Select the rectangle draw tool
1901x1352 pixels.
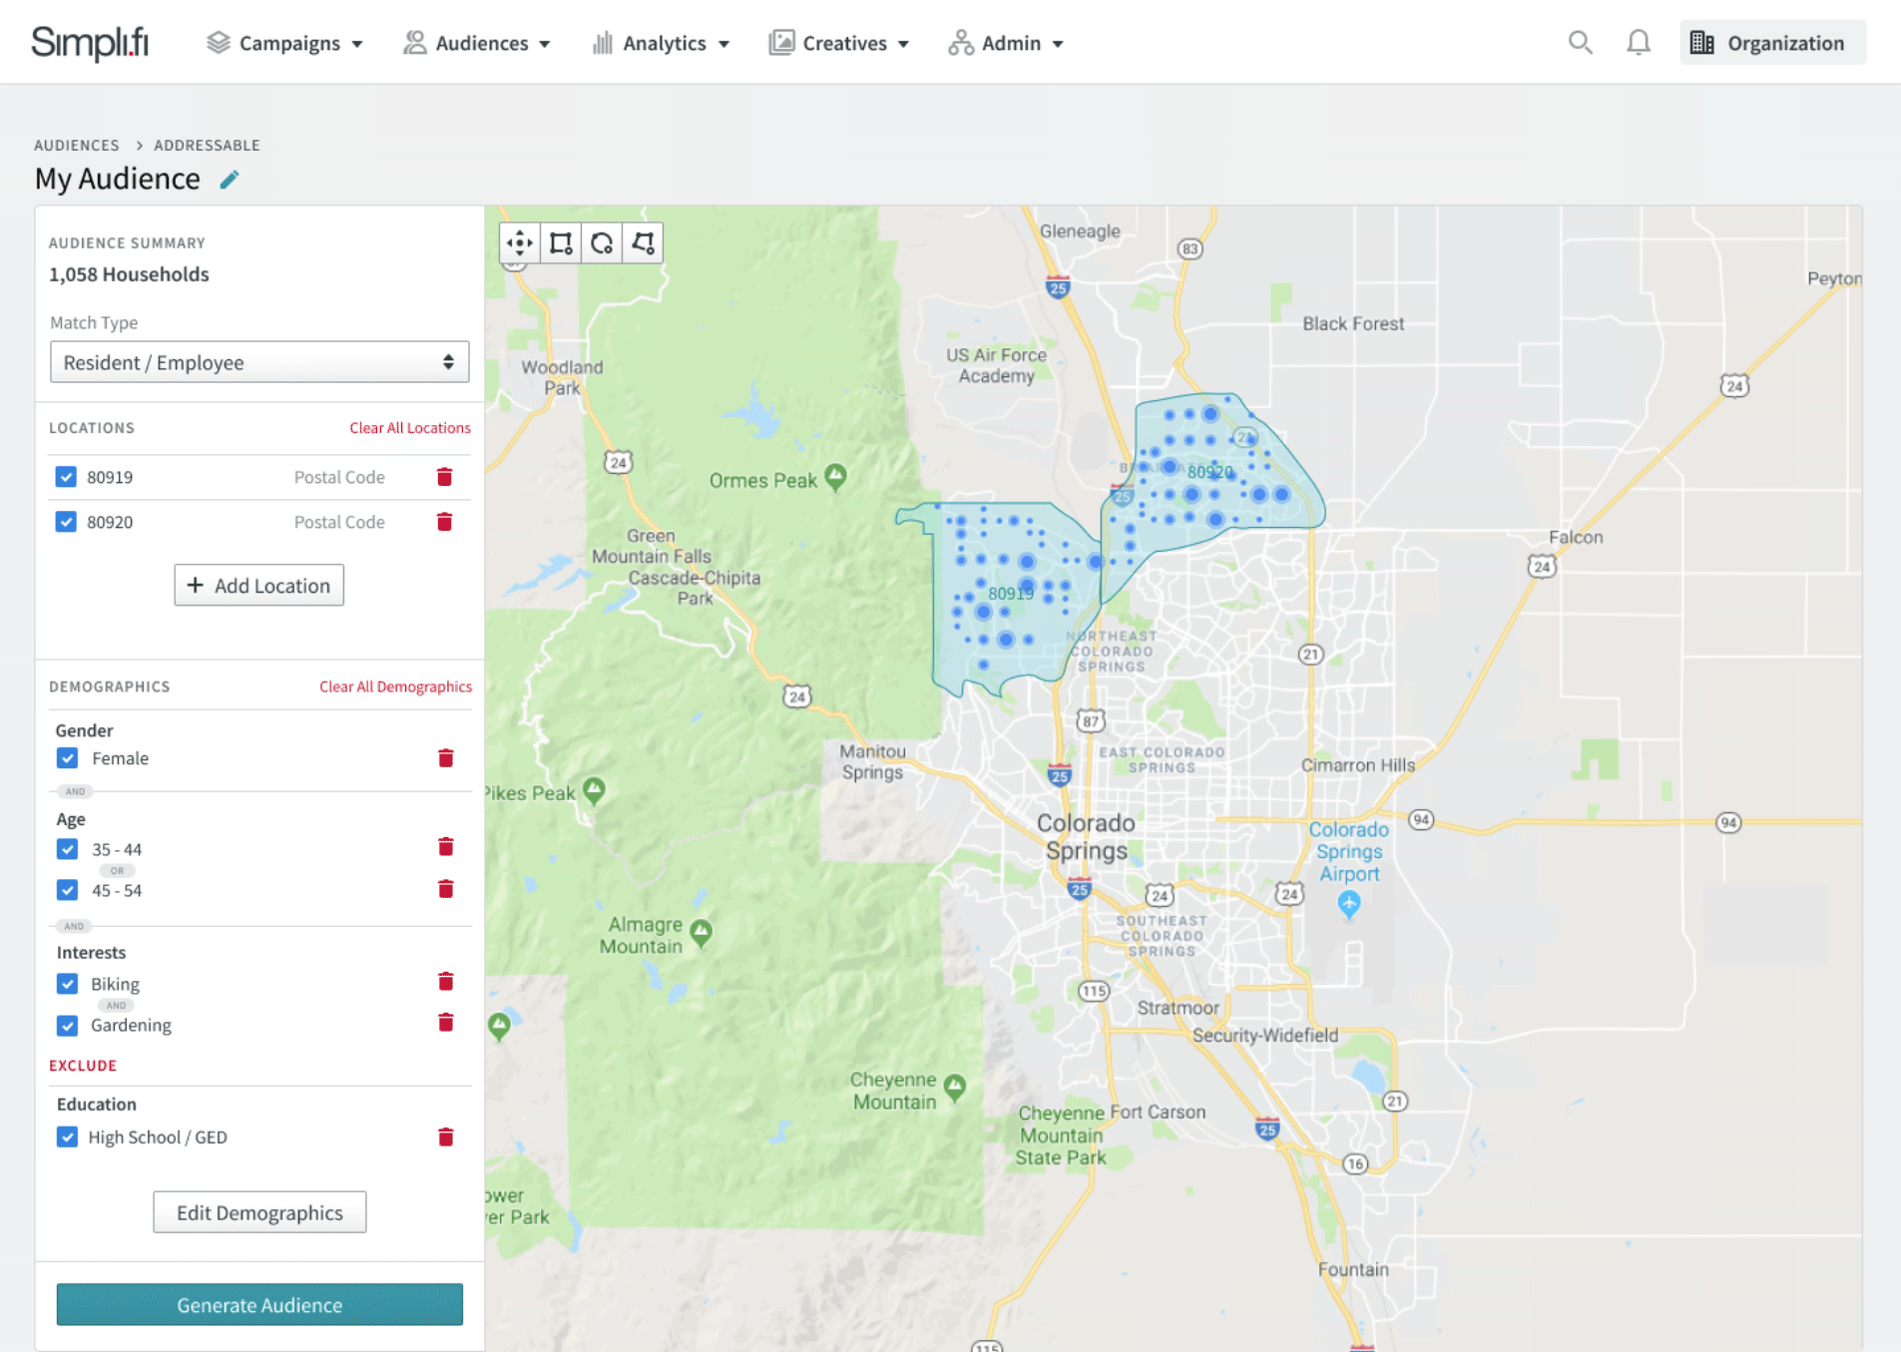pos(561,243)
